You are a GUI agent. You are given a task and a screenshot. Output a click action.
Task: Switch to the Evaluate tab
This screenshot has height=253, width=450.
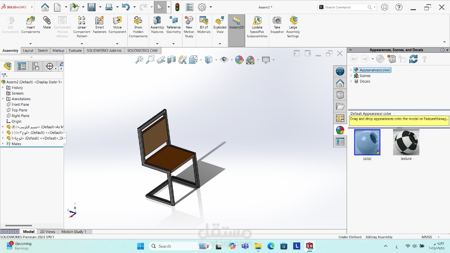75,51
